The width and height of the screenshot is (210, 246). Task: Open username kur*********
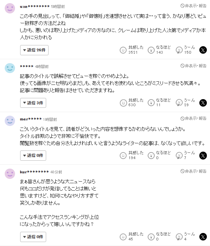[x=34, y=172]
